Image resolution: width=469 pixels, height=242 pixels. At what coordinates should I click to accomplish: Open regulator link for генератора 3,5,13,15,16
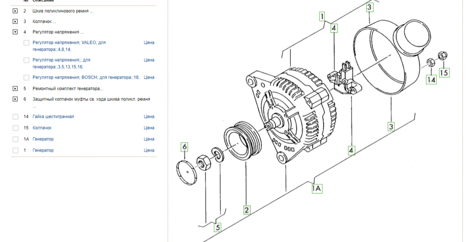pyautogui.click(x=61, y=64)
